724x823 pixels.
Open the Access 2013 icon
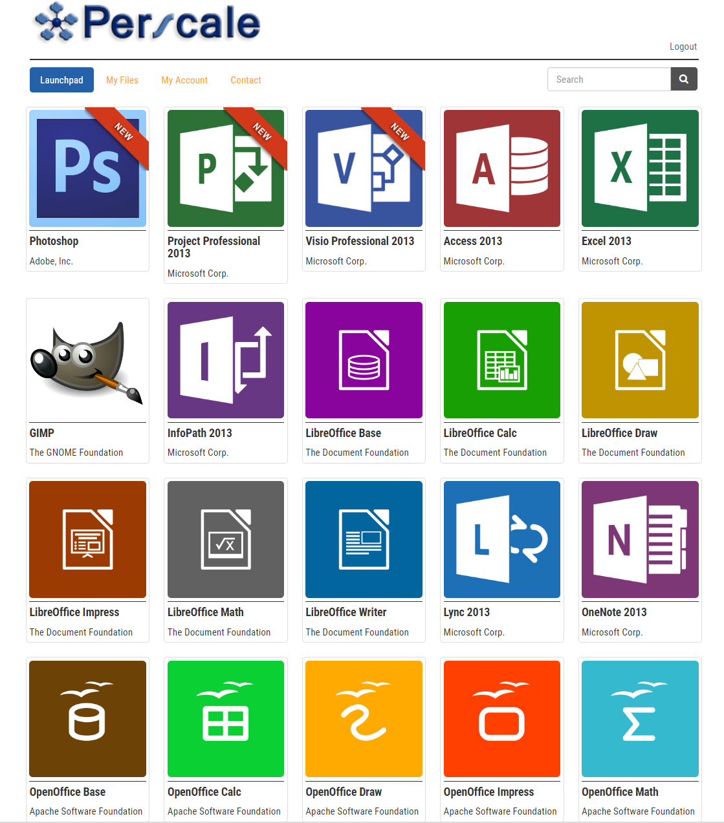[x=502, y=168]
